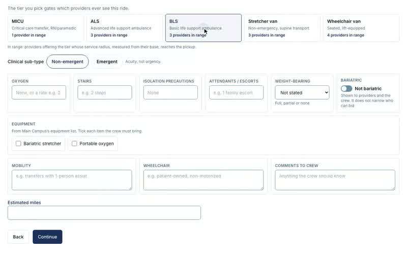Focus the Stairs input field
This screenshot has height=254, width=407.
click(x=105, y=92)
